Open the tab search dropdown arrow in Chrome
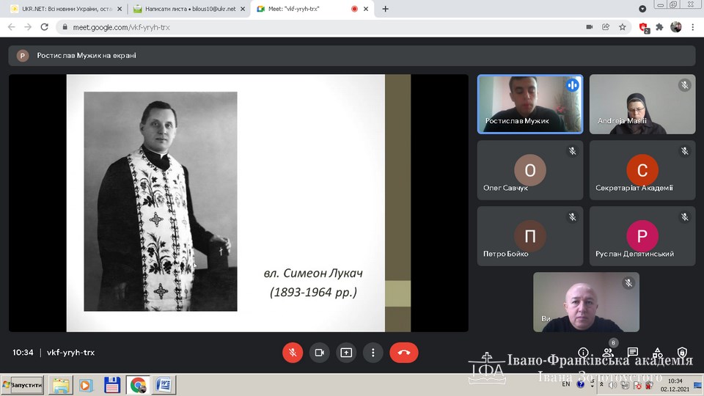The image size is (704, 396). click(642, 9)
